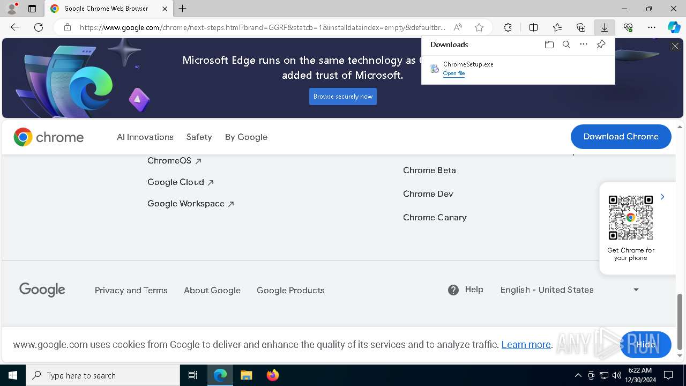
Task: Open Google Cloud link
Action: coord(181,182)
